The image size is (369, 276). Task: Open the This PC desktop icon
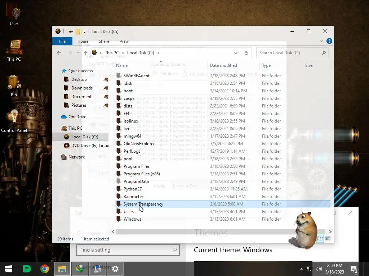pos(14,51)
